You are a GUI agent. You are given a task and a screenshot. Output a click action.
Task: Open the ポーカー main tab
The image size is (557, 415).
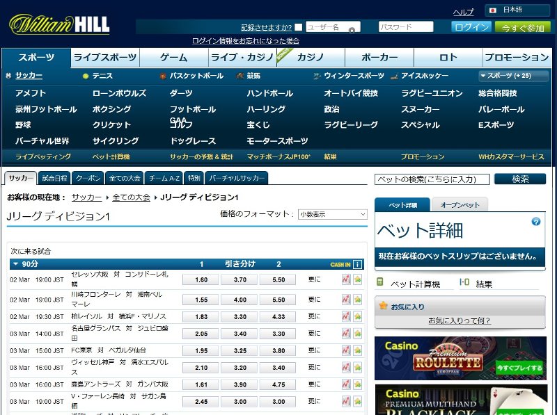tap(379, 58)
